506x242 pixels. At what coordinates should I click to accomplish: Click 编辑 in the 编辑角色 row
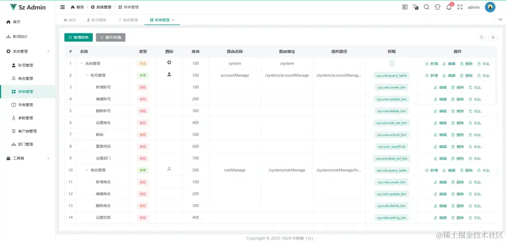coord(440,194)
